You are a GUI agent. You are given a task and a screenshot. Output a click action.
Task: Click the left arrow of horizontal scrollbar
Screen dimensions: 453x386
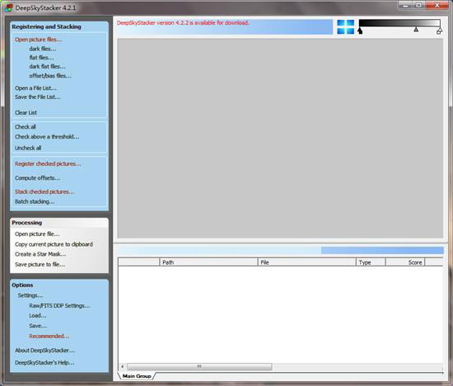[123, 366]
